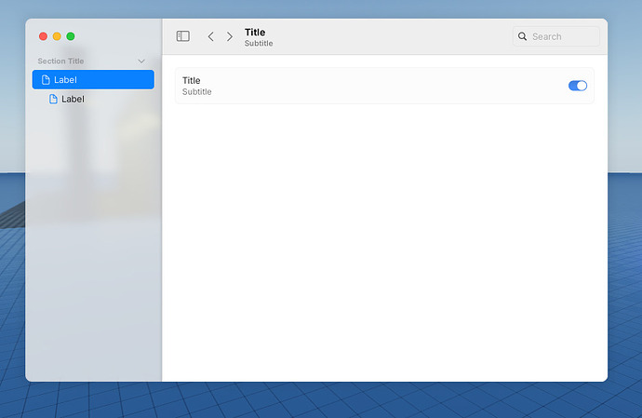Screen dimensions: 642x418
Task: Click the Subtitle text in the content row
Action: coord(197,92)
